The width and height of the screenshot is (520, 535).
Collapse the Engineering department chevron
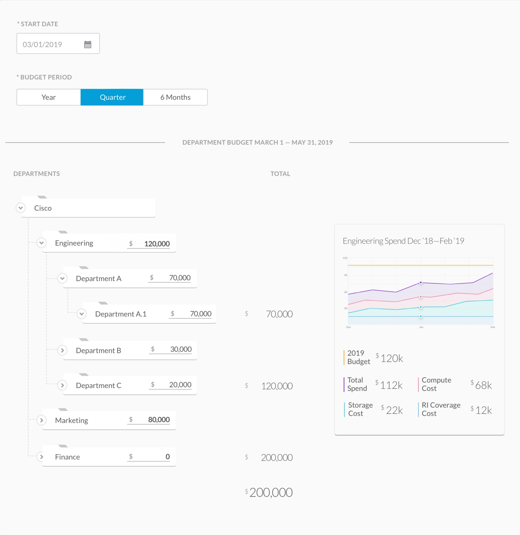[x=41, y=243]
